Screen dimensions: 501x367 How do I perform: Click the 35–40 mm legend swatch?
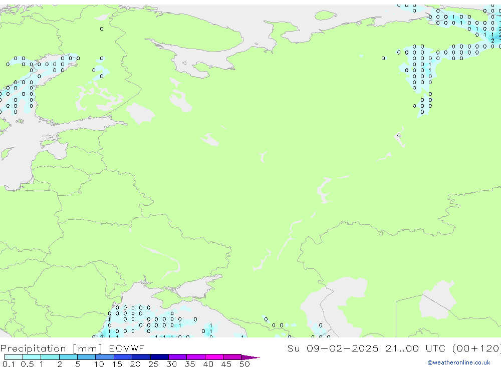[196, 357]
